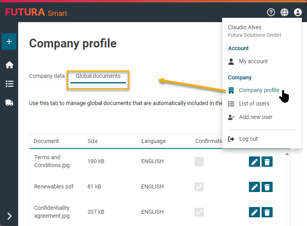
Task: Toggle confirmation checkbox for Terms and Conditions.jpg
Action: pos(199,161)
